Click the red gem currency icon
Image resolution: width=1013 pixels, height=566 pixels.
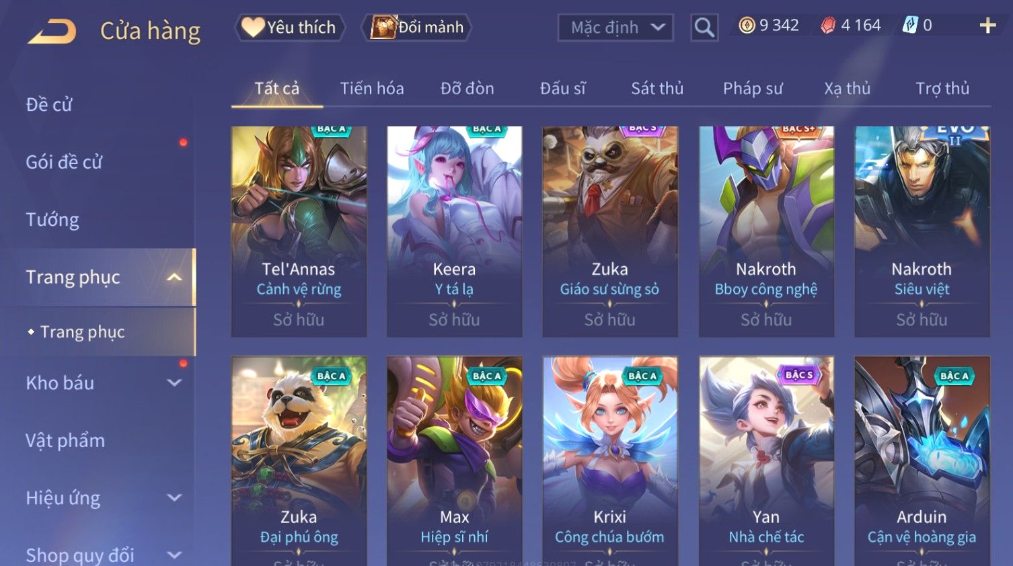[x=828, y=26]
